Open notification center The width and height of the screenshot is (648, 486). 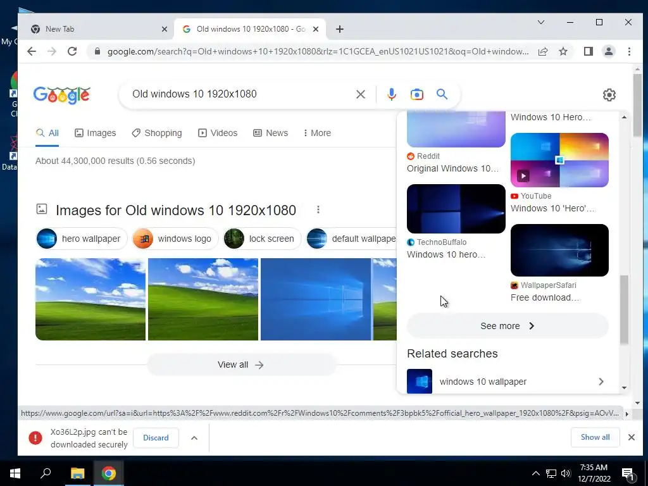pyautogui.click(x=628, y=473)
